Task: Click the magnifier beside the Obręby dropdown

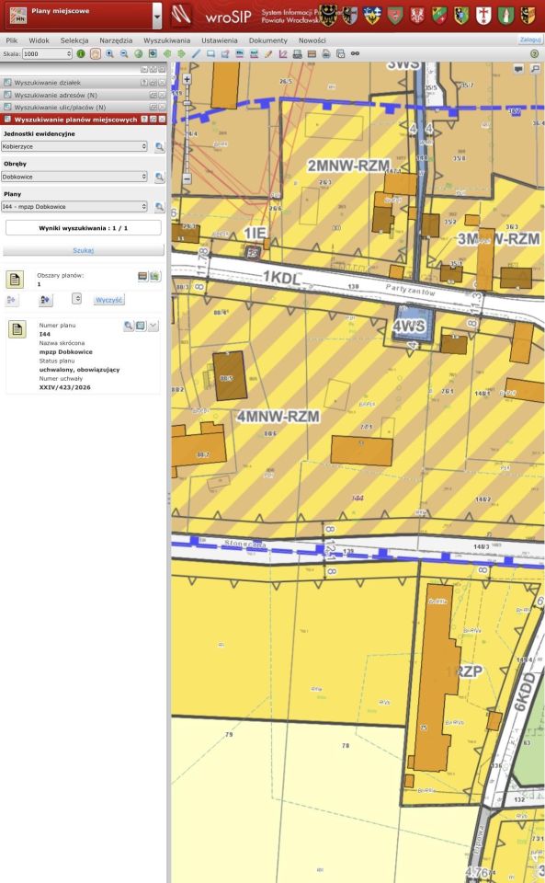Action: click(x=160, y=177)
